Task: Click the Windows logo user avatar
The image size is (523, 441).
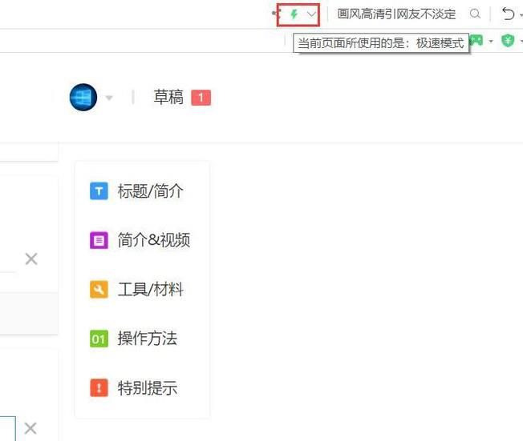Action: (x=83, y=97)
